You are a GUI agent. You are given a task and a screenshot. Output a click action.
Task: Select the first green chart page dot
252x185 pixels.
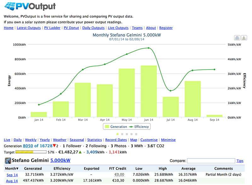click(117, 134)
